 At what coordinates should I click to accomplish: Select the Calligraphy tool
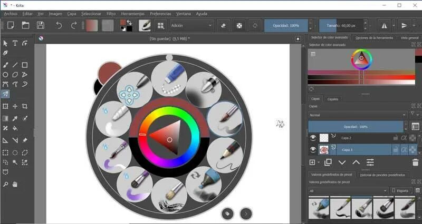click(x=5, y=53)
